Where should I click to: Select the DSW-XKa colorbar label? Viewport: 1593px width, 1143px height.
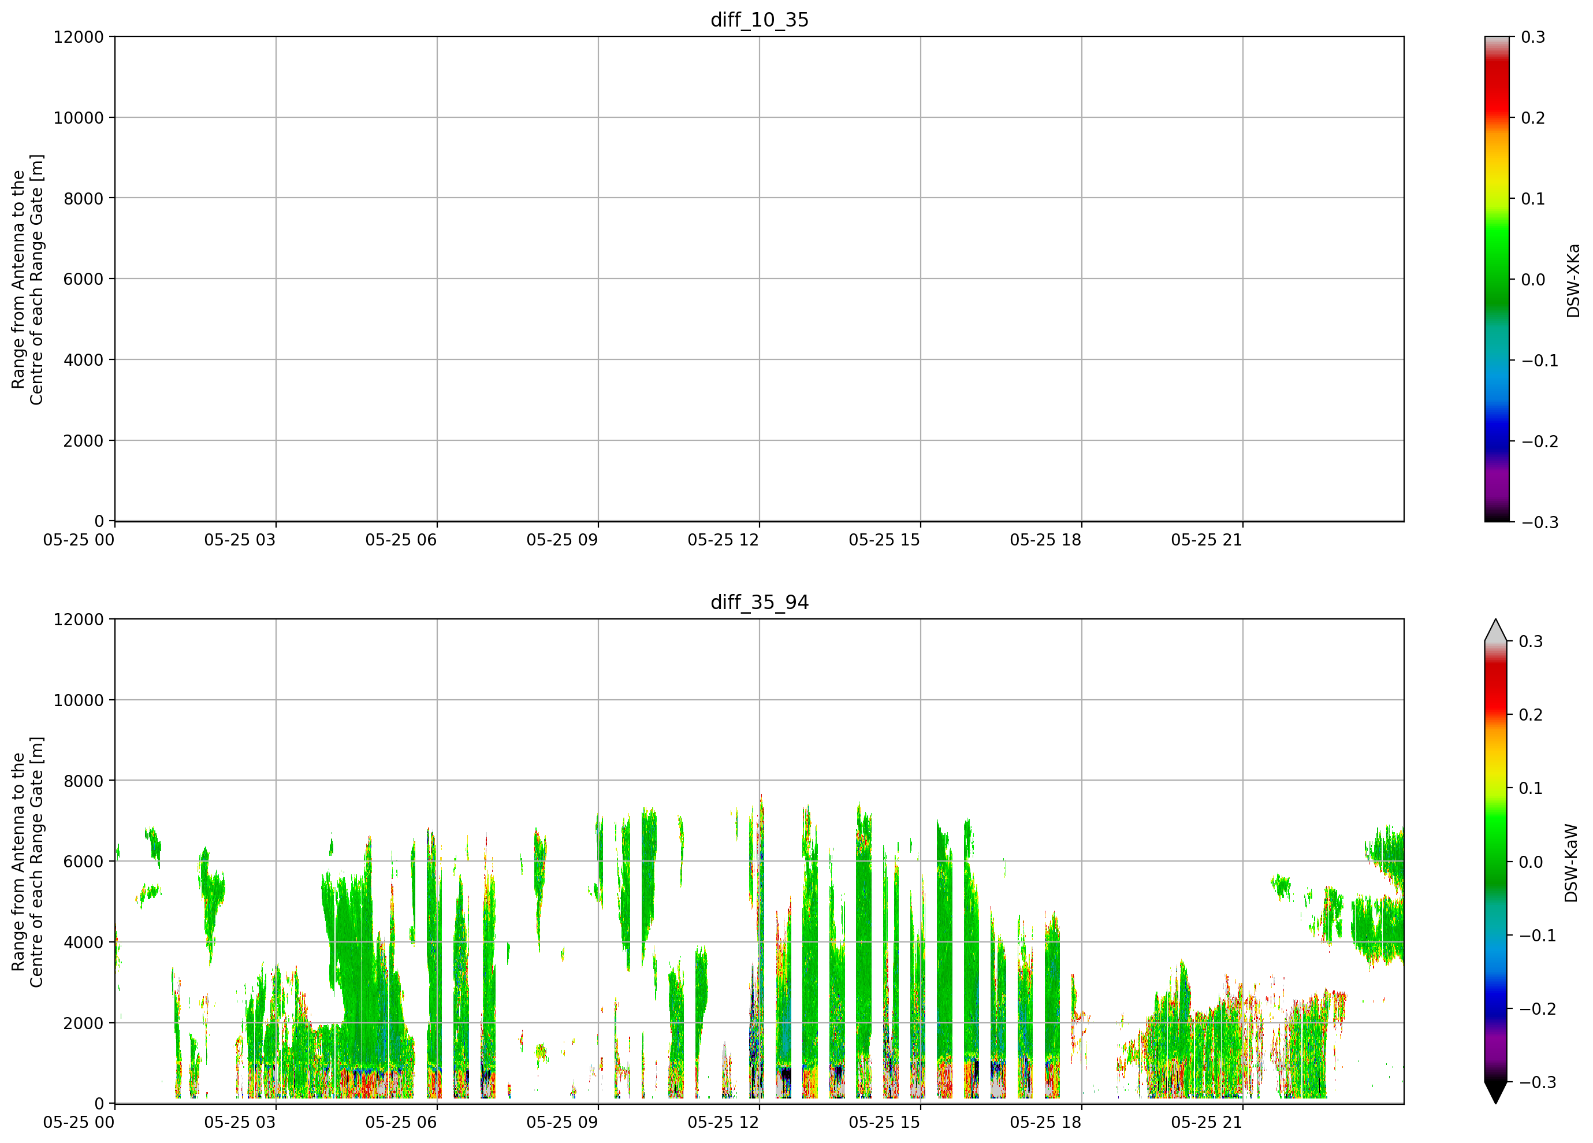pos(1573,280)
